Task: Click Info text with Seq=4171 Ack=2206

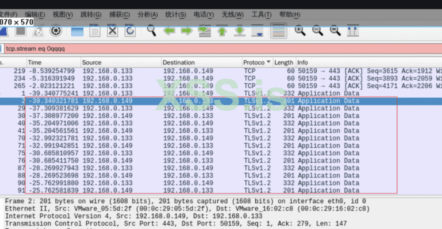Action: click(370, 86)
